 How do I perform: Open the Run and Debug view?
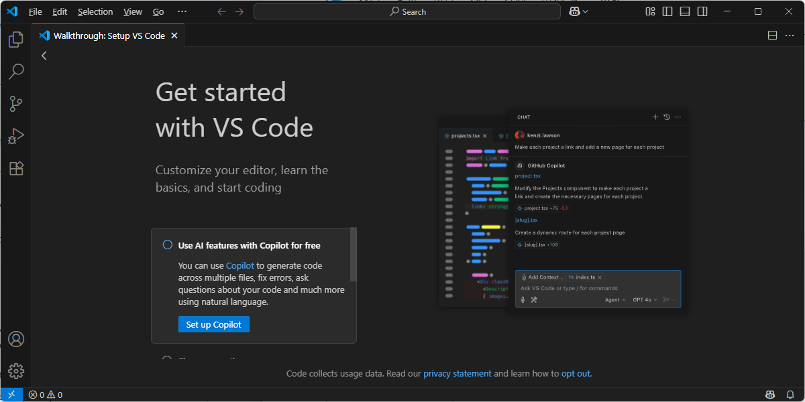pyautogui.click(x=16, y=136)
